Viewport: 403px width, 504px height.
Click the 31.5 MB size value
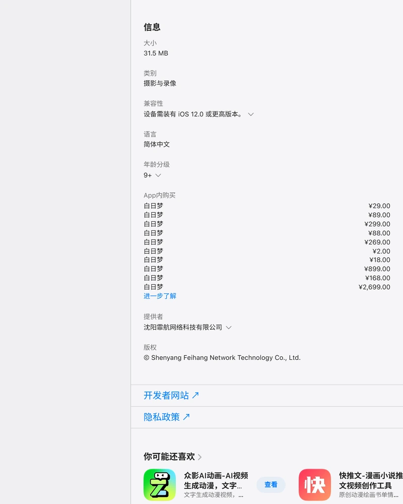pyautogui.click(x=156, y=53)
